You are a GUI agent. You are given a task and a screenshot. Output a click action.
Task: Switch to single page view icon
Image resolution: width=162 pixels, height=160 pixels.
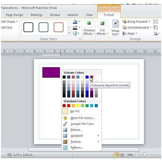pyautogui.click(x=117, y=155)
